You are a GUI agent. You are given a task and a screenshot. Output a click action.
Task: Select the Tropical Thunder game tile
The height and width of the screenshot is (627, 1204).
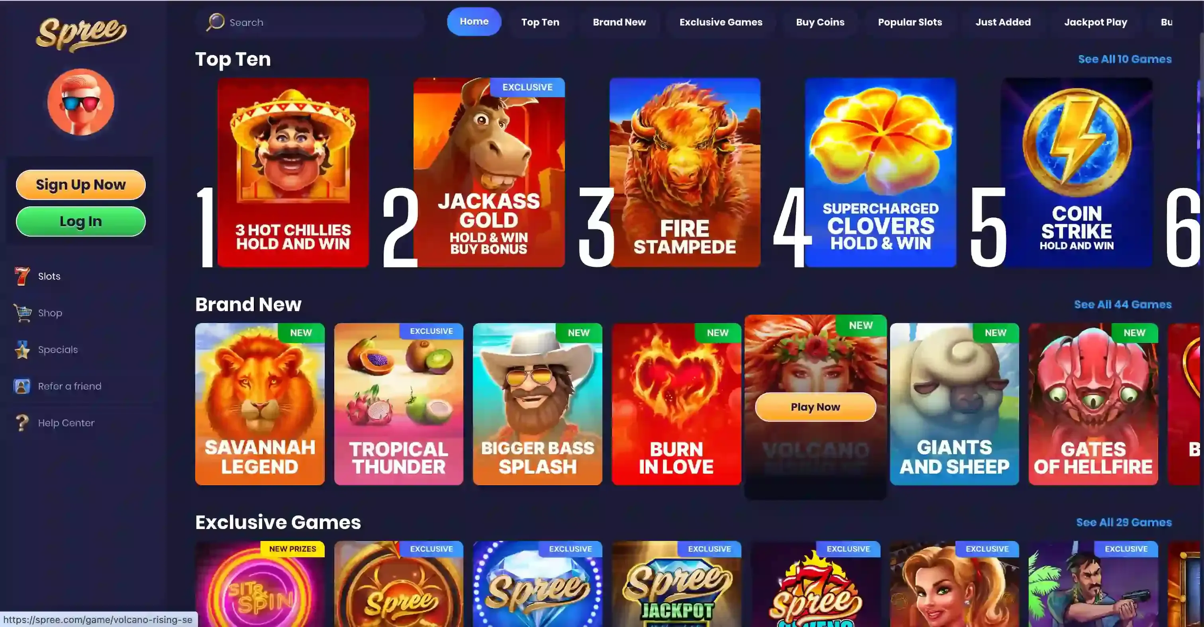coord(399,404)
